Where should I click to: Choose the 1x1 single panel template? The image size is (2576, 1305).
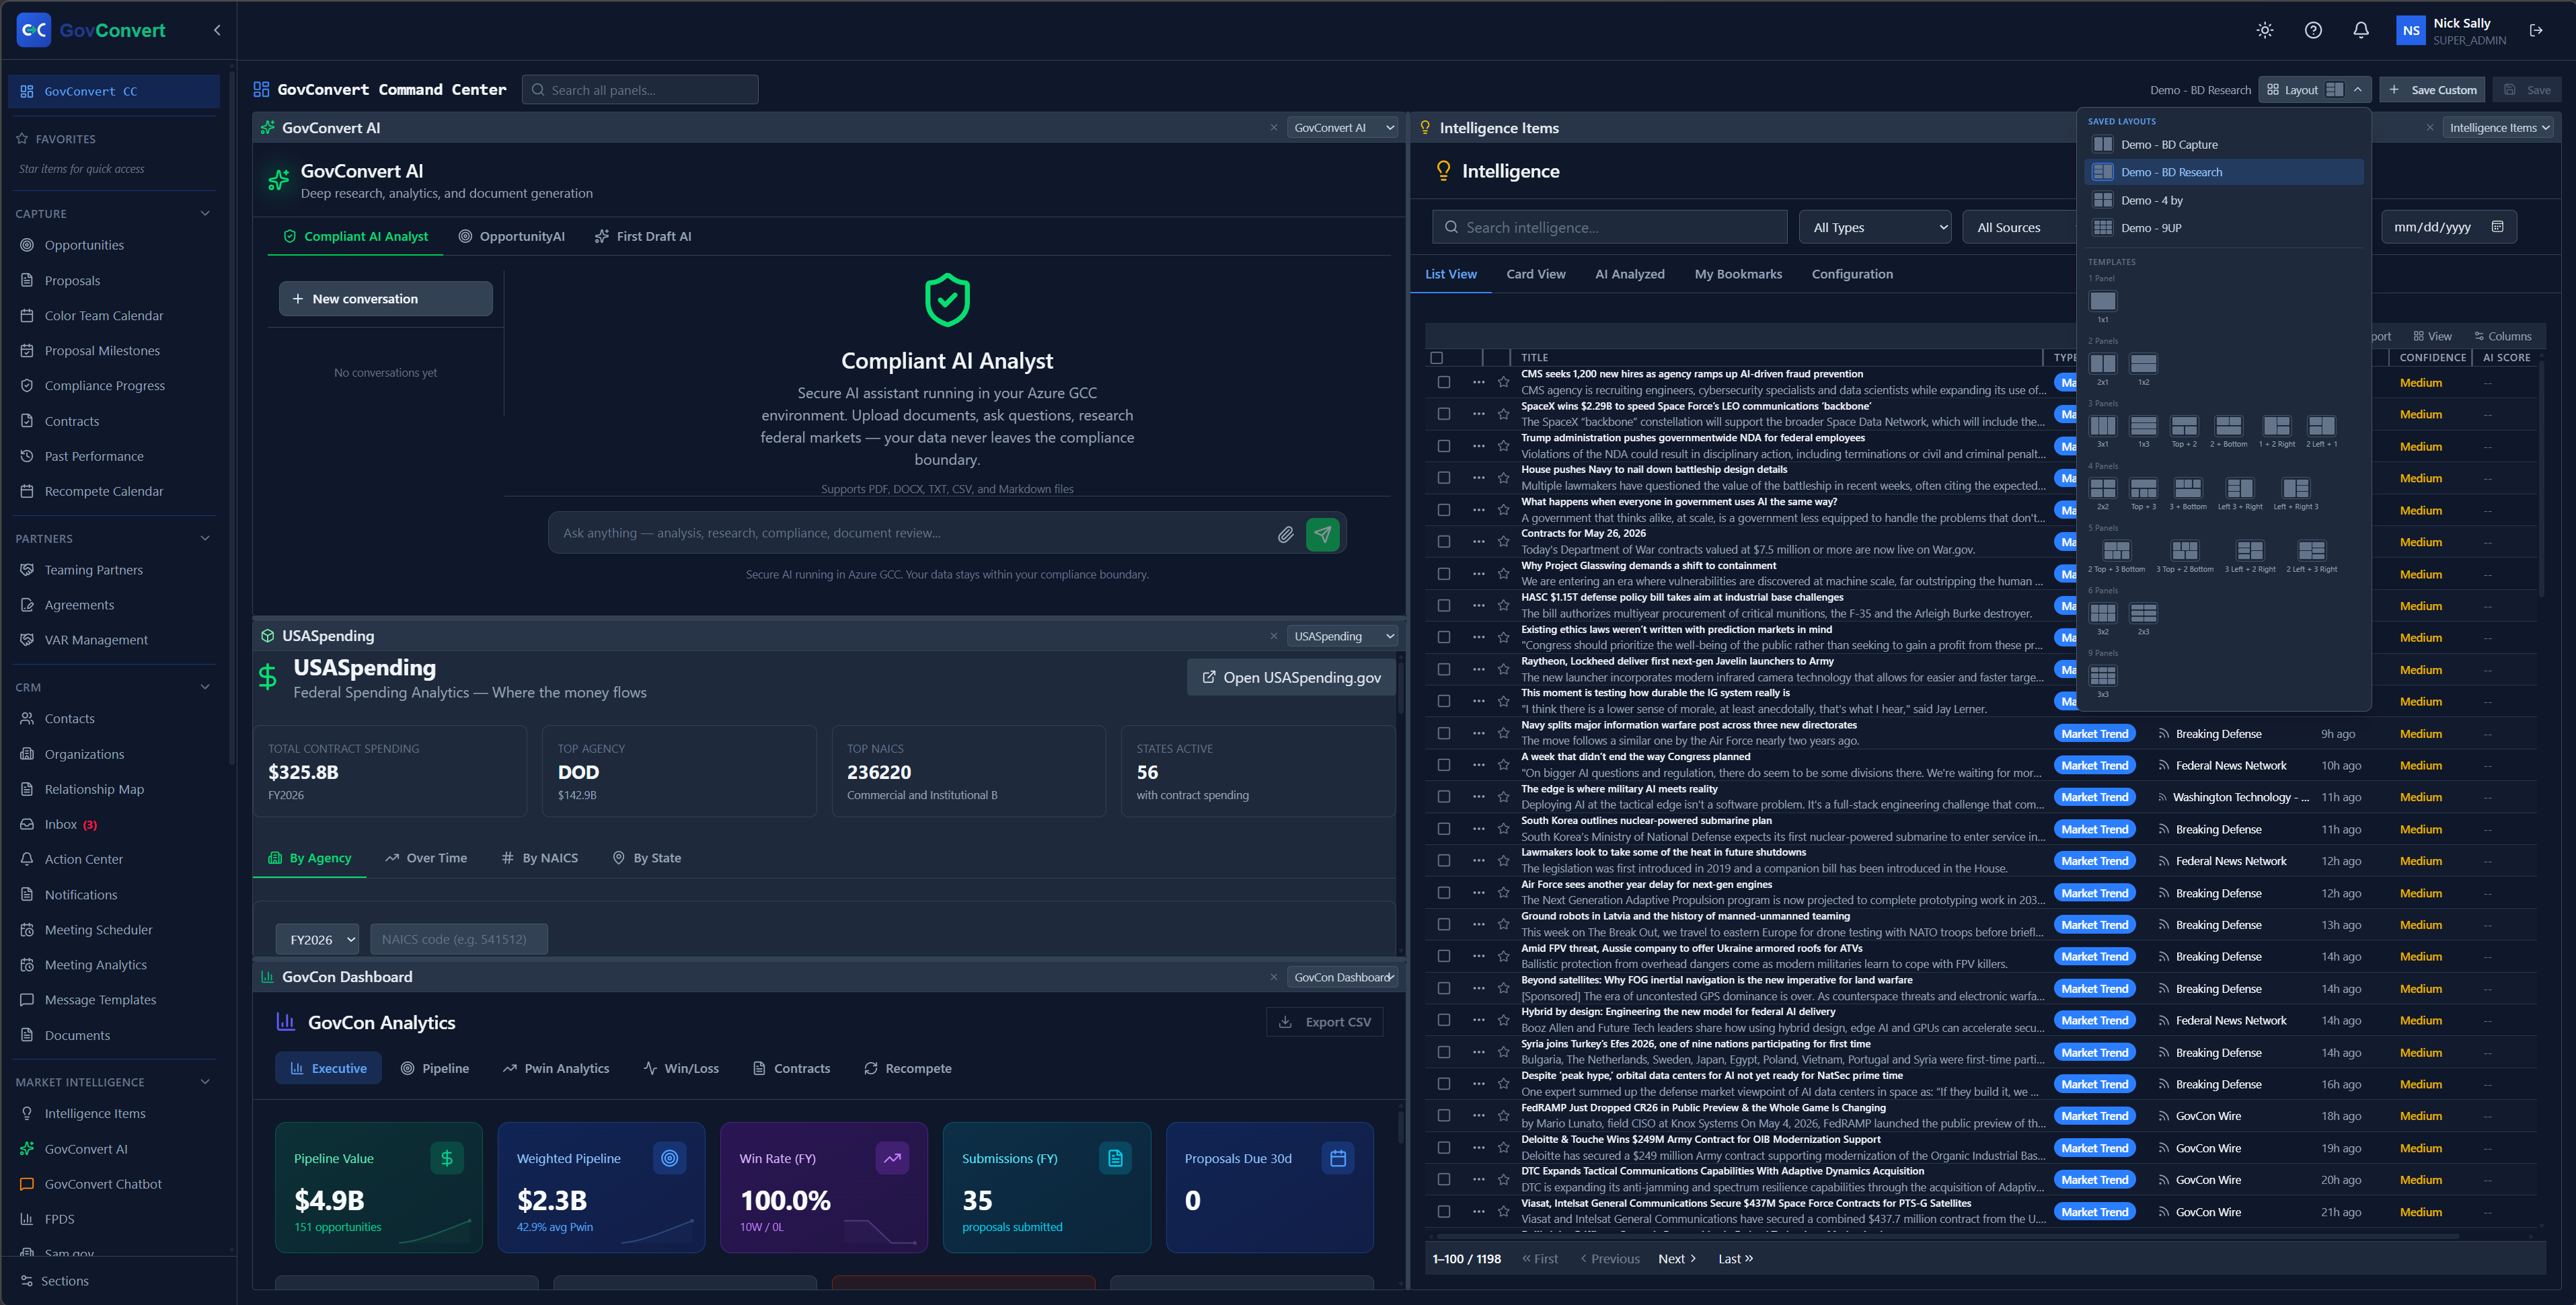point(2103,301)
